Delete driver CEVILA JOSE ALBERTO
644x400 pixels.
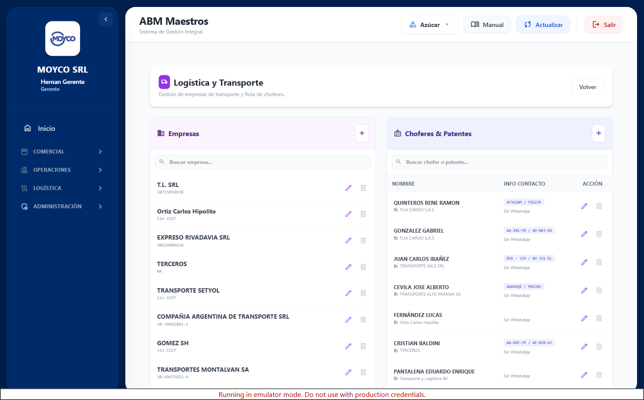[x=599, y=290]
